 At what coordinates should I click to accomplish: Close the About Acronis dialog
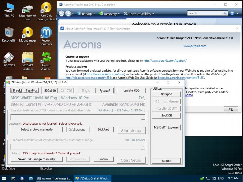pyautogui.click(x=237, y=29)
